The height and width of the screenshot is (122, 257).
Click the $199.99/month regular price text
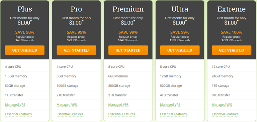[x=180, y=40]
